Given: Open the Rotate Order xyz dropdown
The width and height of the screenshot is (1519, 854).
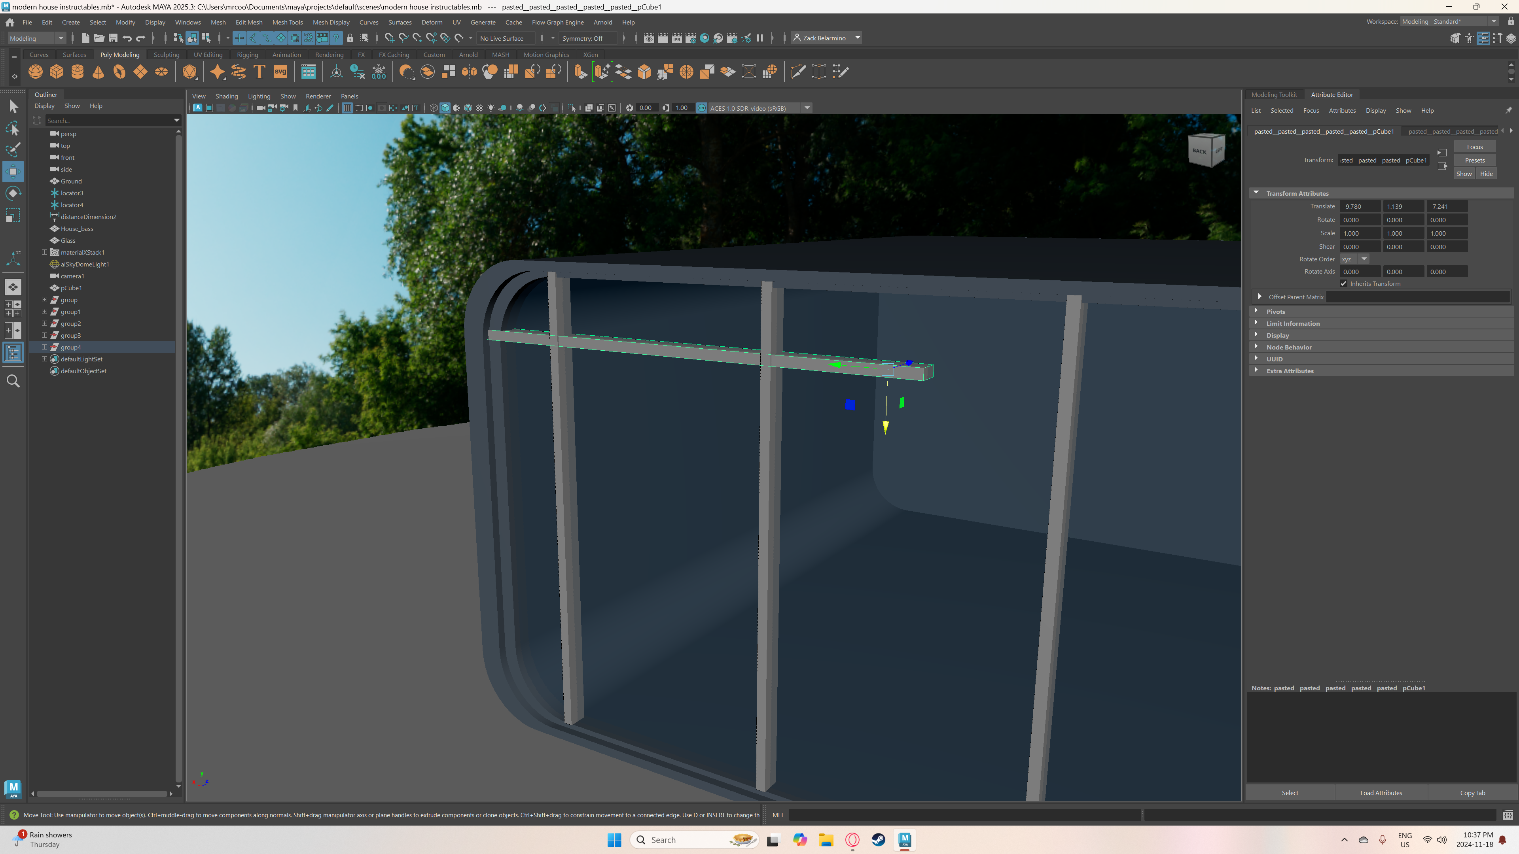Looking at the screenshot, I should pos(1354,259).
